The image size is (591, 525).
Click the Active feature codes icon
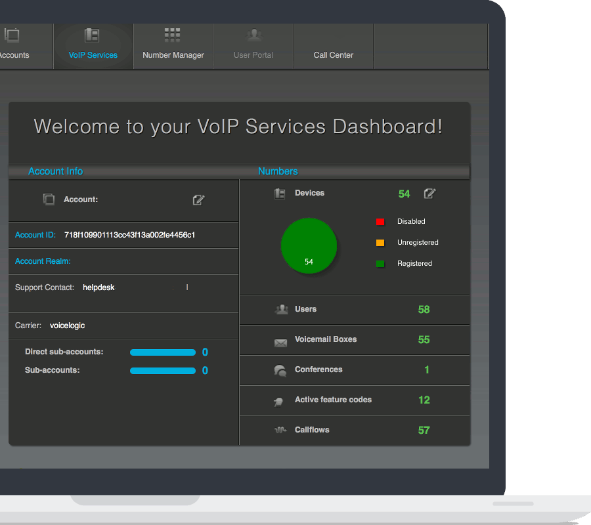pos(278,402)
